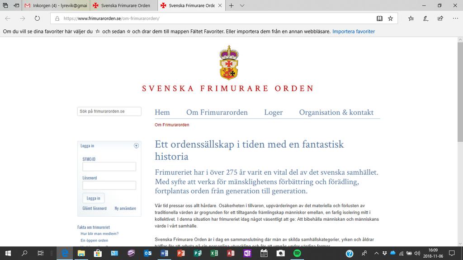Click the tabs set aside icon
The width and height of the screenshot is (463, 260).
click(x=5, y=5)
